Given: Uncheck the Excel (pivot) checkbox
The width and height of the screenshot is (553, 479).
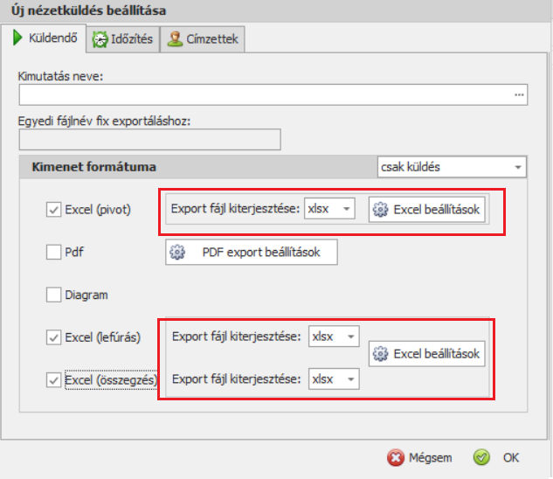Looking at the screenshot, I should coord(53,210).
